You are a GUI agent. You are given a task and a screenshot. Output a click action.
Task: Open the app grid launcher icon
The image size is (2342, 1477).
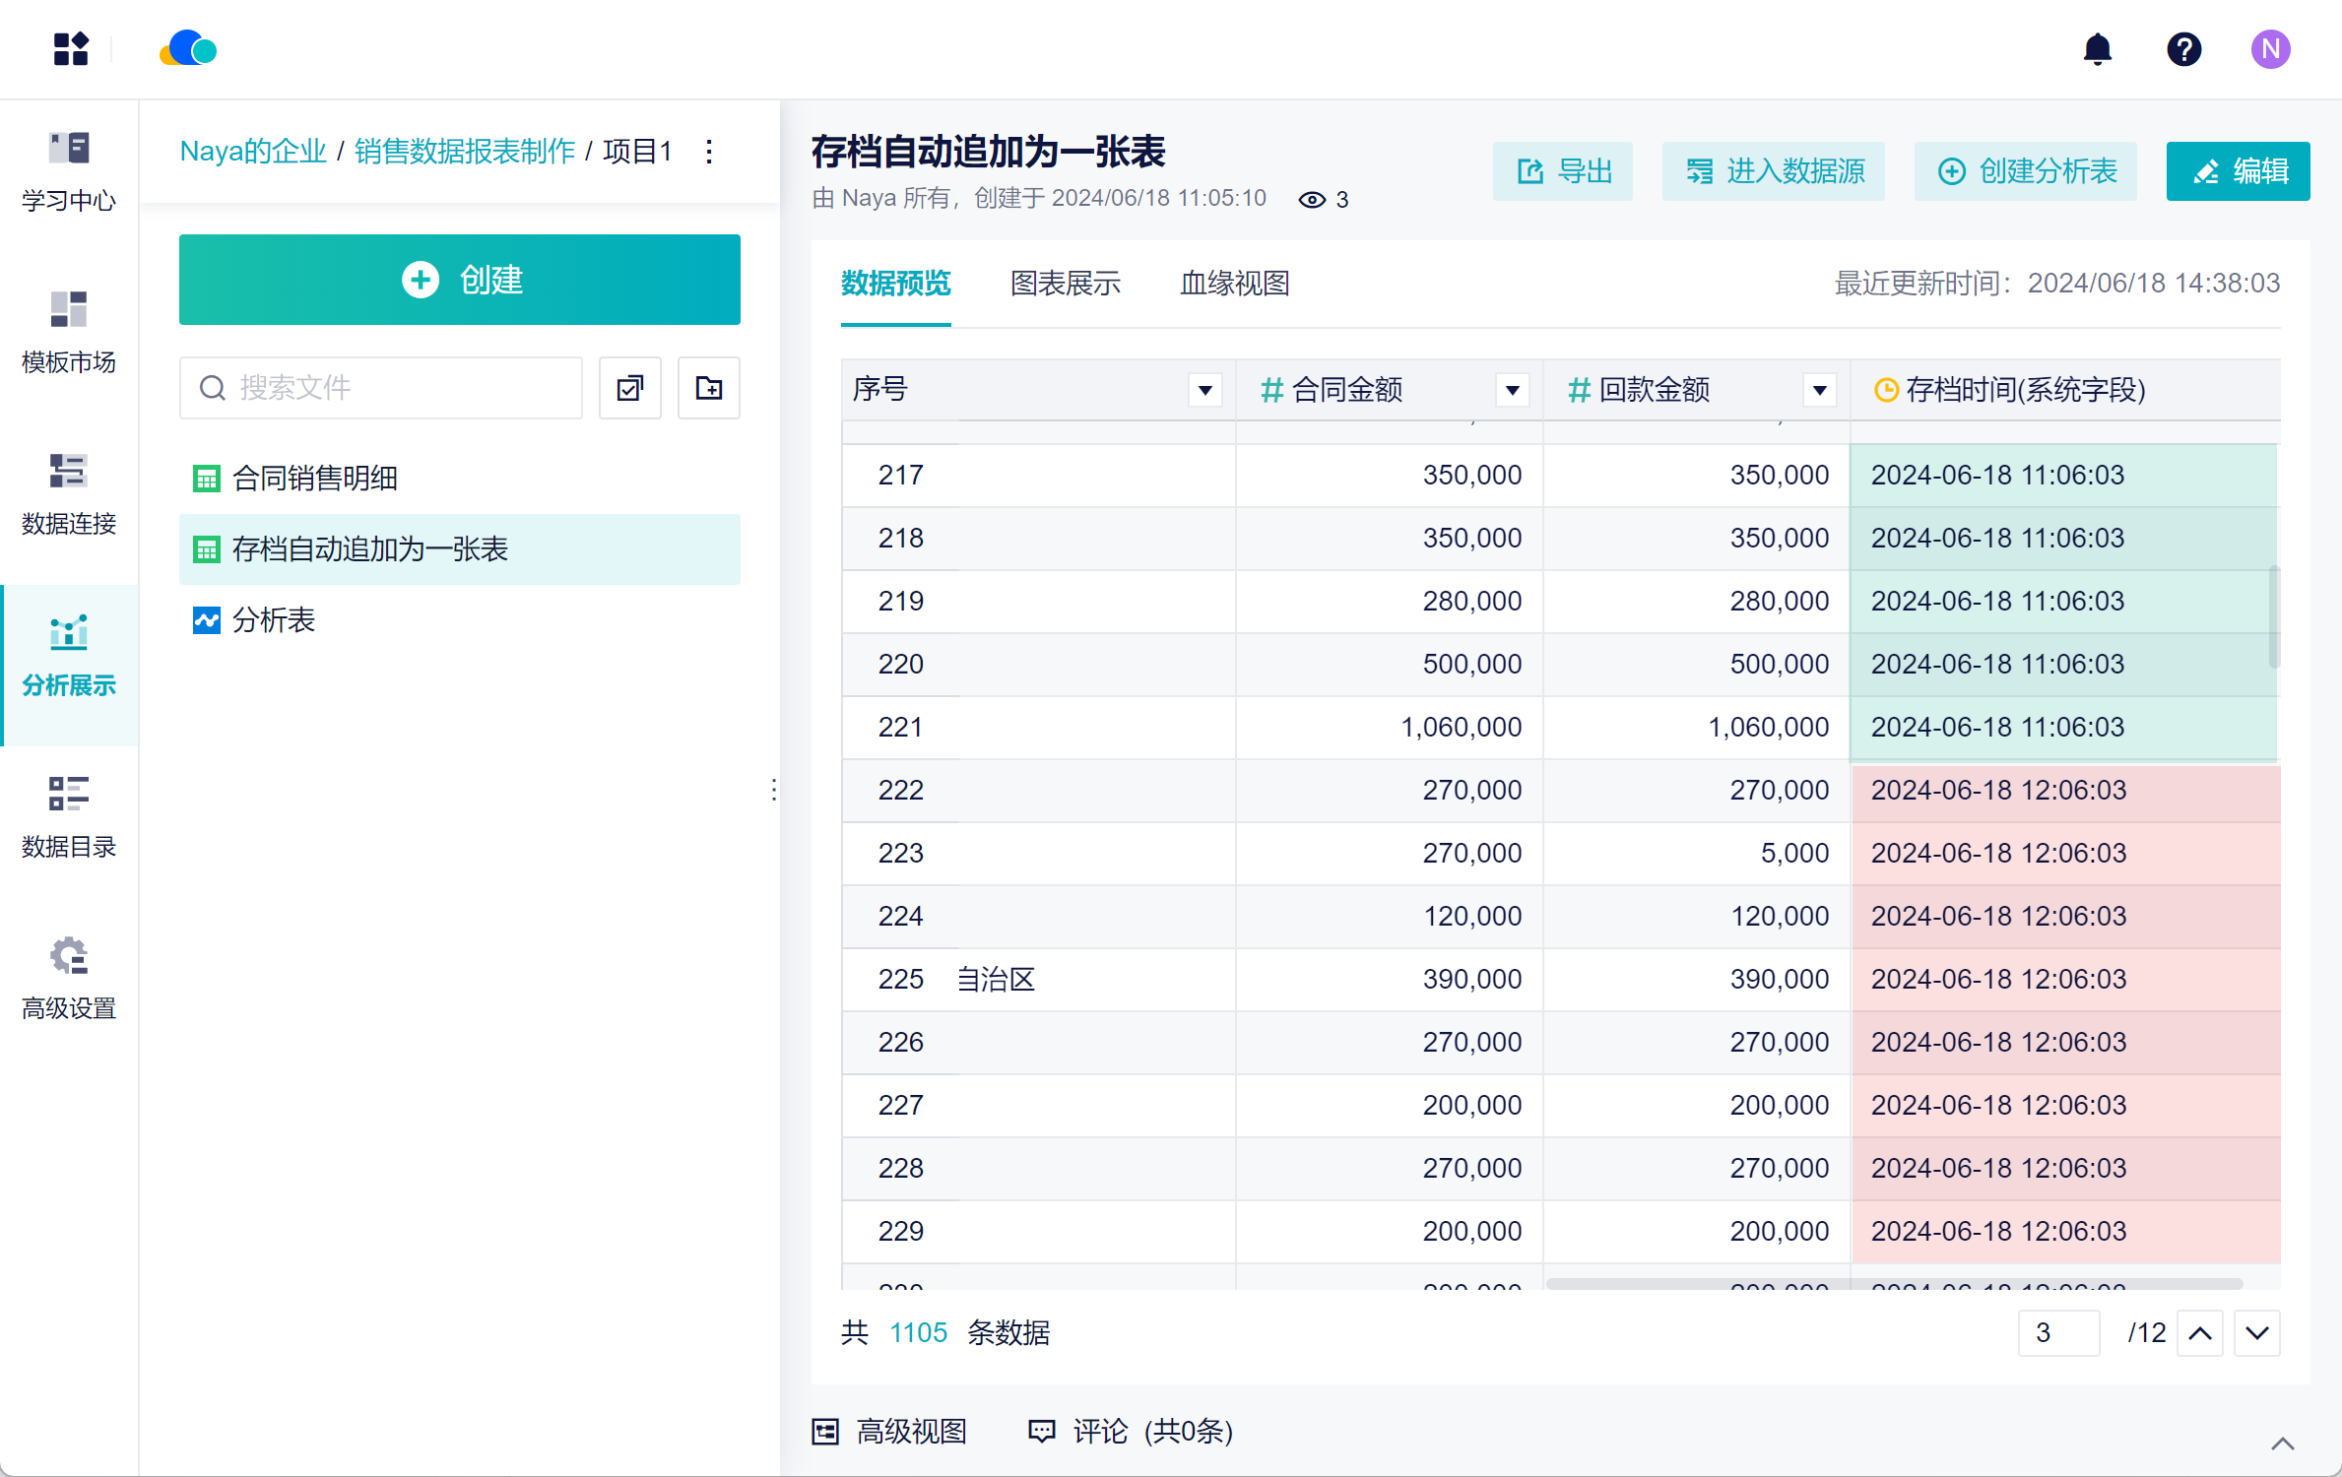click(71, 49)
